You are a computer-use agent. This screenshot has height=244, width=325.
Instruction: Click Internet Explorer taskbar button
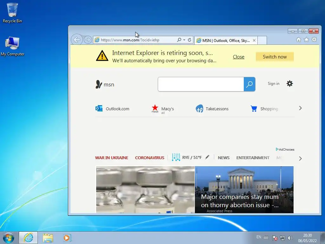[x=28, y=238]
